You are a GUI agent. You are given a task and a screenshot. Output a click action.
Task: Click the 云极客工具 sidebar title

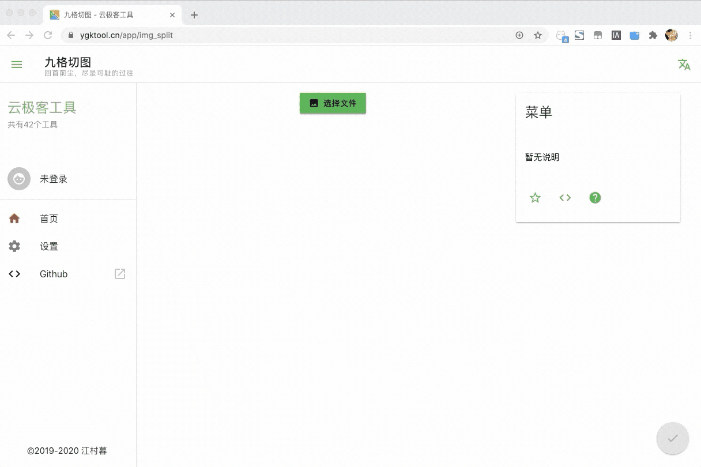pyautogui.click(x=42, y=108)
